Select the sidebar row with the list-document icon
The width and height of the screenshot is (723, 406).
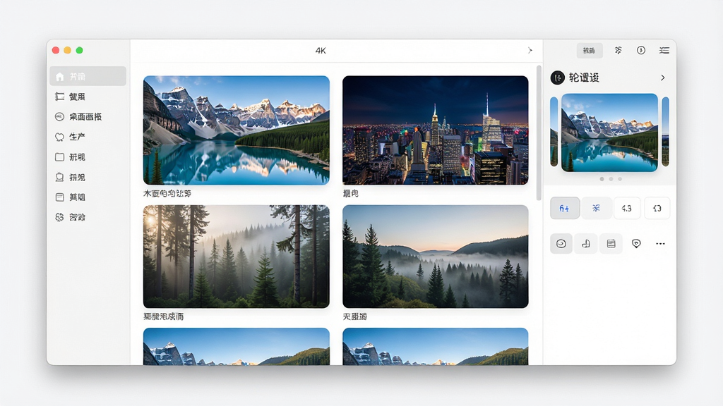click(x=88, y=197)
